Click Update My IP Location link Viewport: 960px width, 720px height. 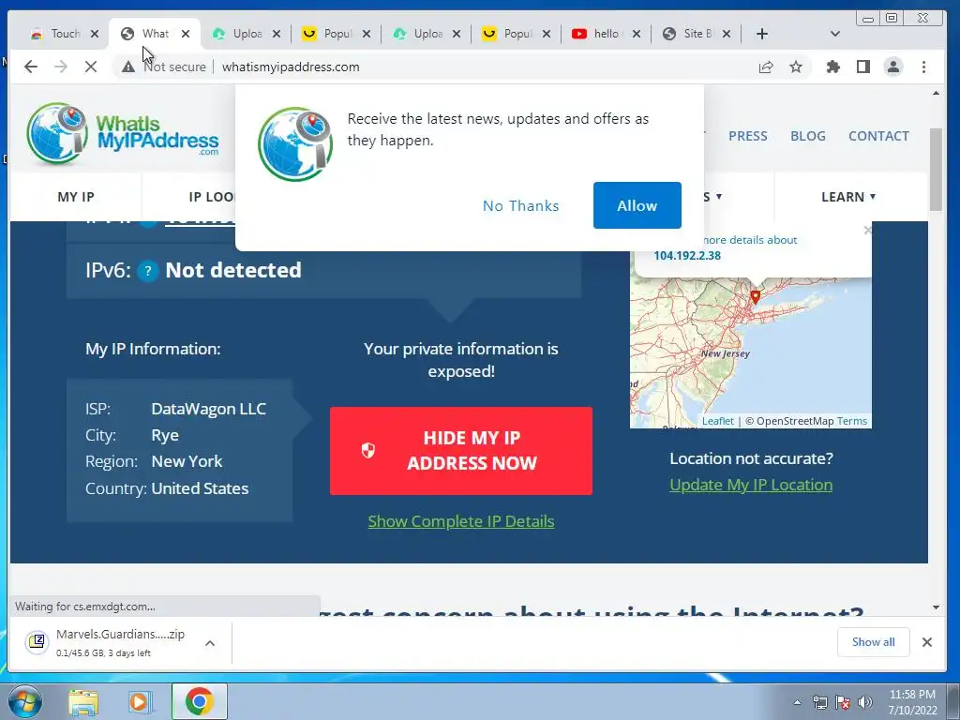751,485
